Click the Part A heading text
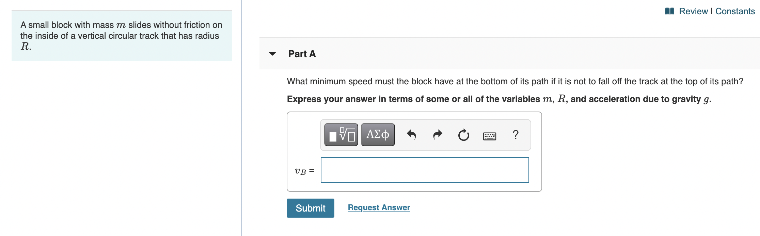The image size is (760, 236). click(x=302, y=54)
